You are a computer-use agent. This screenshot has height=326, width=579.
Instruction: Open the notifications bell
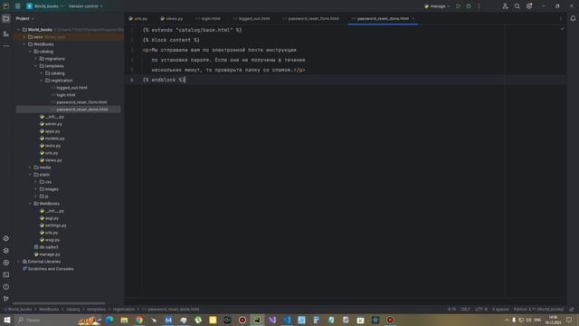point(573,18)
